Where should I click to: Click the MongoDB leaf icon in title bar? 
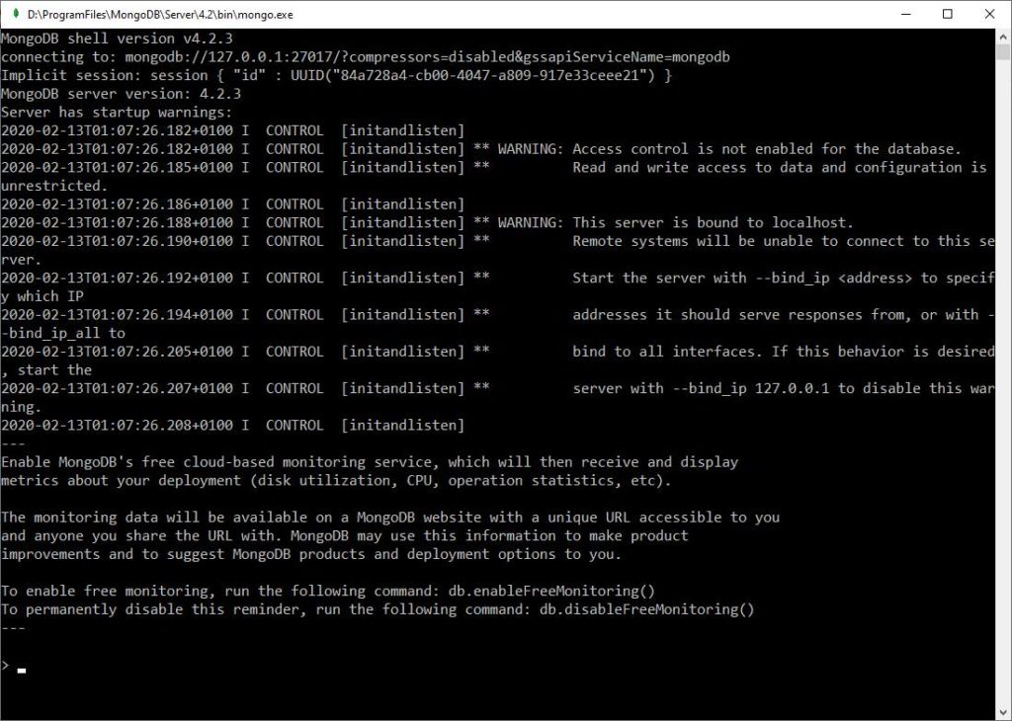click(x=16, y=14)
